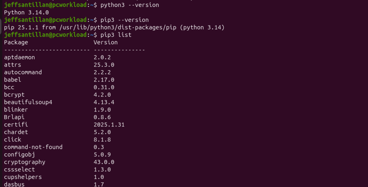Click the 'python3 --version' command text
The image size is (368, 187).
(x=129, y=5)
